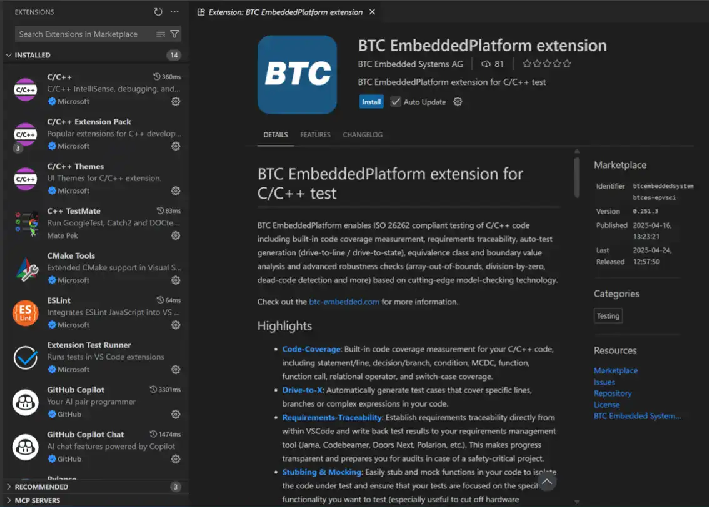The width and height of the screenshot is (712, 509).
Task: Open the Extensions panel more actions menu
Action: pos(174,12)
